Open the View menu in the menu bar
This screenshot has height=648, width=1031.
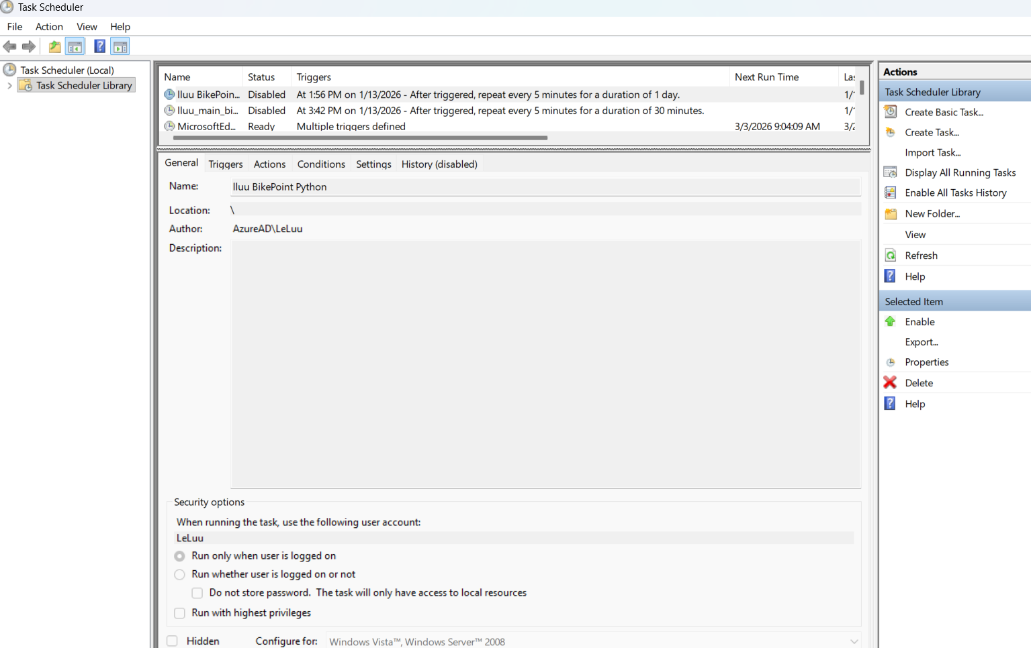pyautogui.click(x=87, y=27)
